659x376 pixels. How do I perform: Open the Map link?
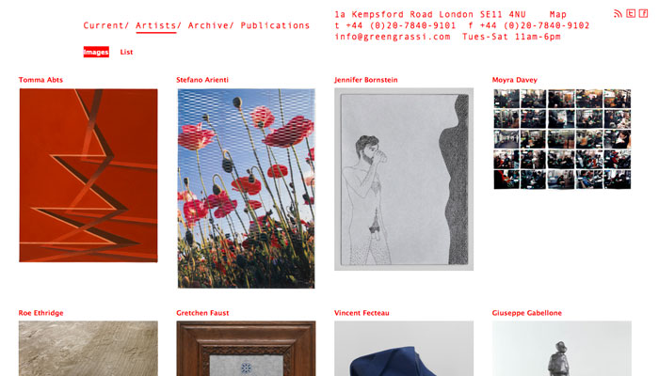557,14
